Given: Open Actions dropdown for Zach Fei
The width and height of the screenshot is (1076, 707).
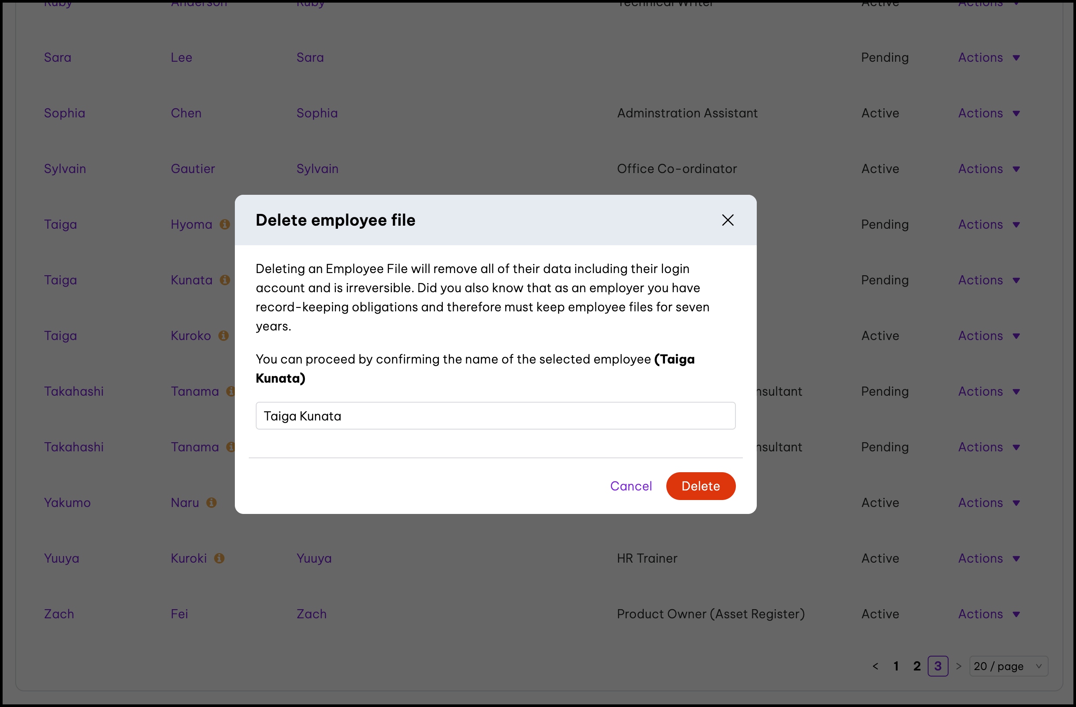Looking at the screenshot, I should [x=989, y=614].
